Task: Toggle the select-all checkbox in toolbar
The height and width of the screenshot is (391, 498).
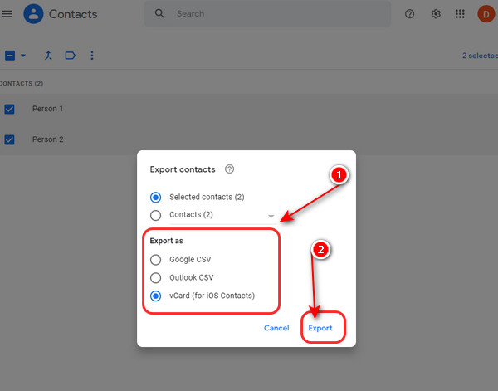Action: click(x=10, y=56)
